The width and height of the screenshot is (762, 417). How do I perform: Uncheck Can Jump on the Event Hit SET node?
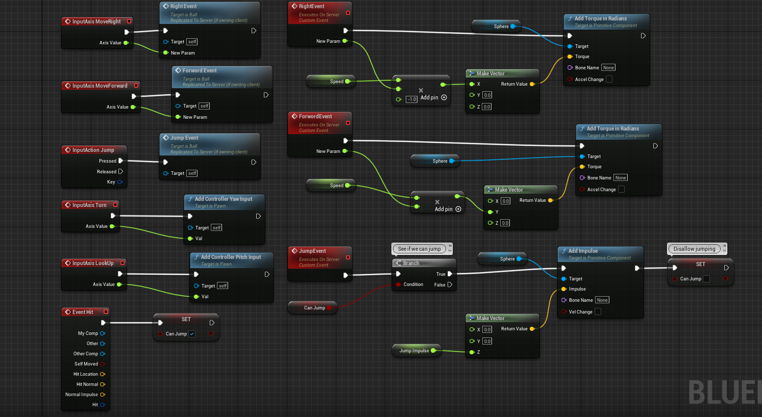(192, 334)
